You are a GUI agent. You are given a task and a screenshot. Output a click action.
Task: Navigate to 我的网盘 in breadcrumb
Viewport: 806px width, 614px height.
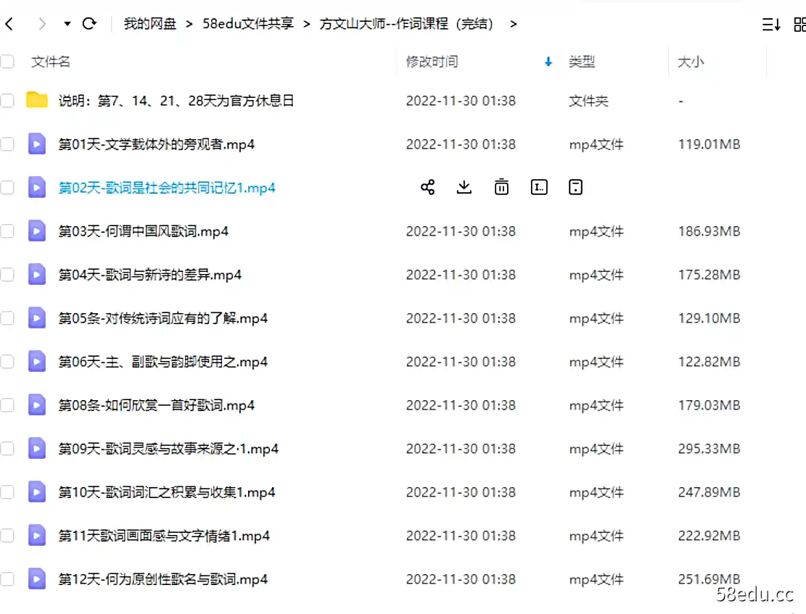(x=150, y=24)
